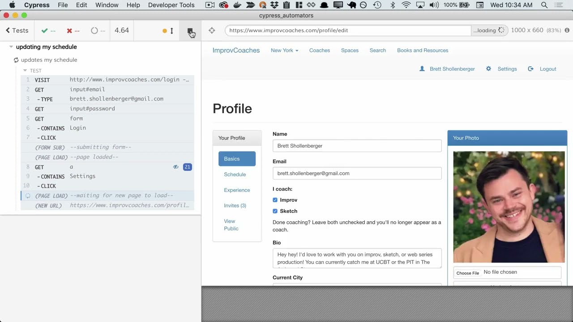
Task: Select the GET input#email command
Action: click(x=107, y=89)
